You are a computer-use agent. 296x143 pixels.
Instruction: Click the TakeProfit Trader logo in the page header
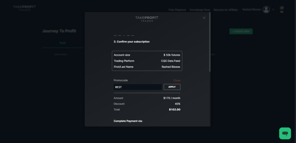24,8
